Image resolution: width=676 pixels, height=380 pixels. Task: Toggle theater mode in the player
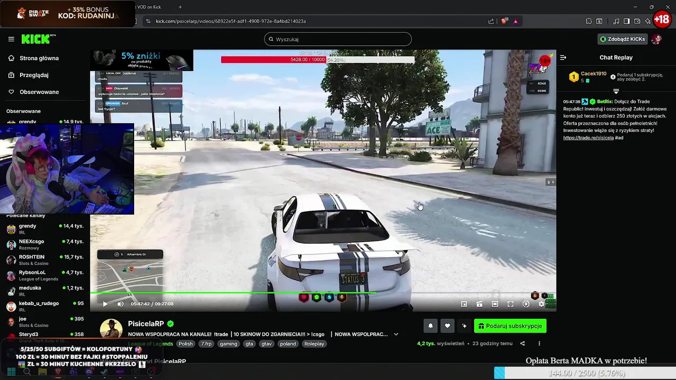[x=495, y=304]
